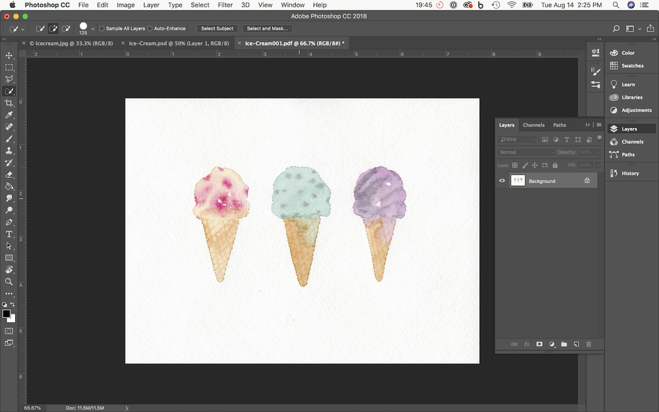Open the layer Kind filter dropdown
659x412 pixels.
pos(517,140)
